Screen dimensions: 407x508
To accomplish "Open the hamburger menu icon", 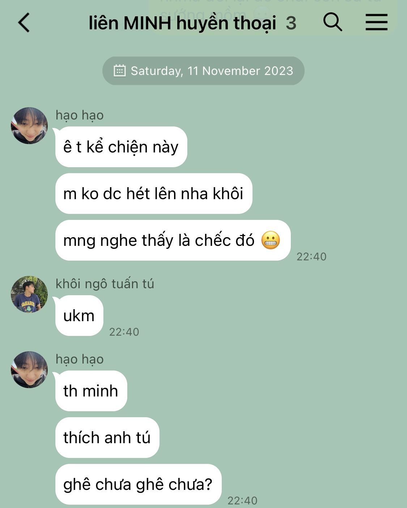I will tap(376, 22).
